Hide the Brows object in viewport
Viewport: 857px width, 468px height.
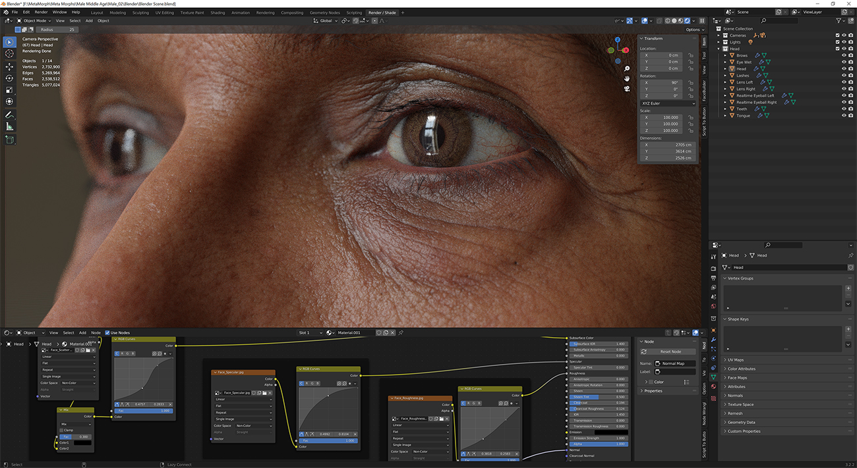(x=843, y=55)
